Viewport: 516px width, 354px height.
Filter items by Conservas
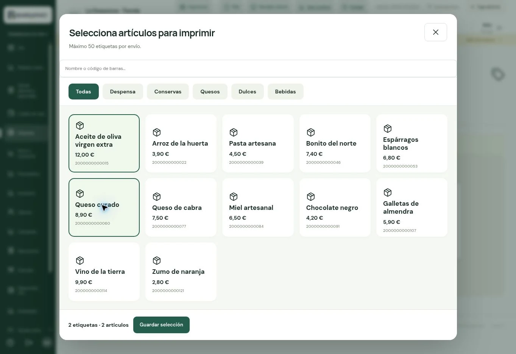[168, 92]
